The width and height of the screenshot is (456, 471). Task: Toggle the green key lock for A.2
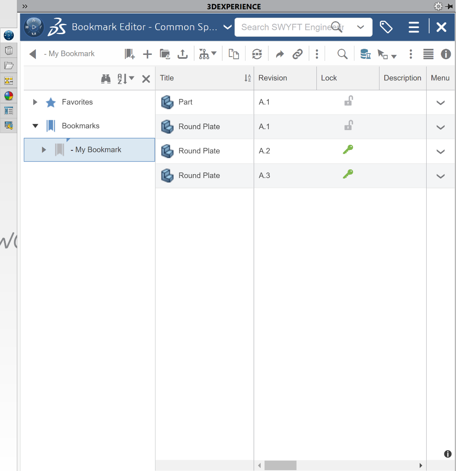coord(348,149)
